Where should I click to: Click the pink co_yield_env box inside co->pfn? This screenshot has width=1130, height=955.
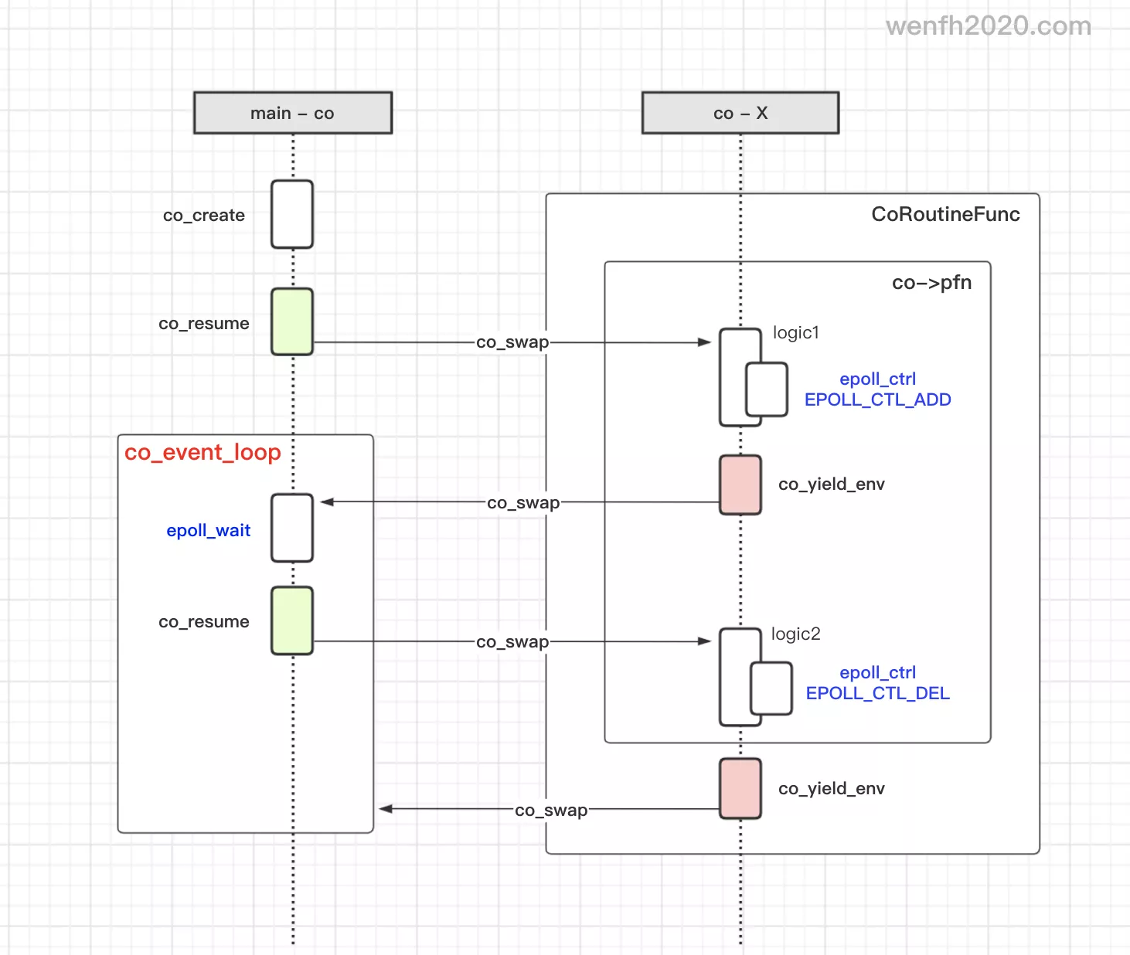point(740,484)
